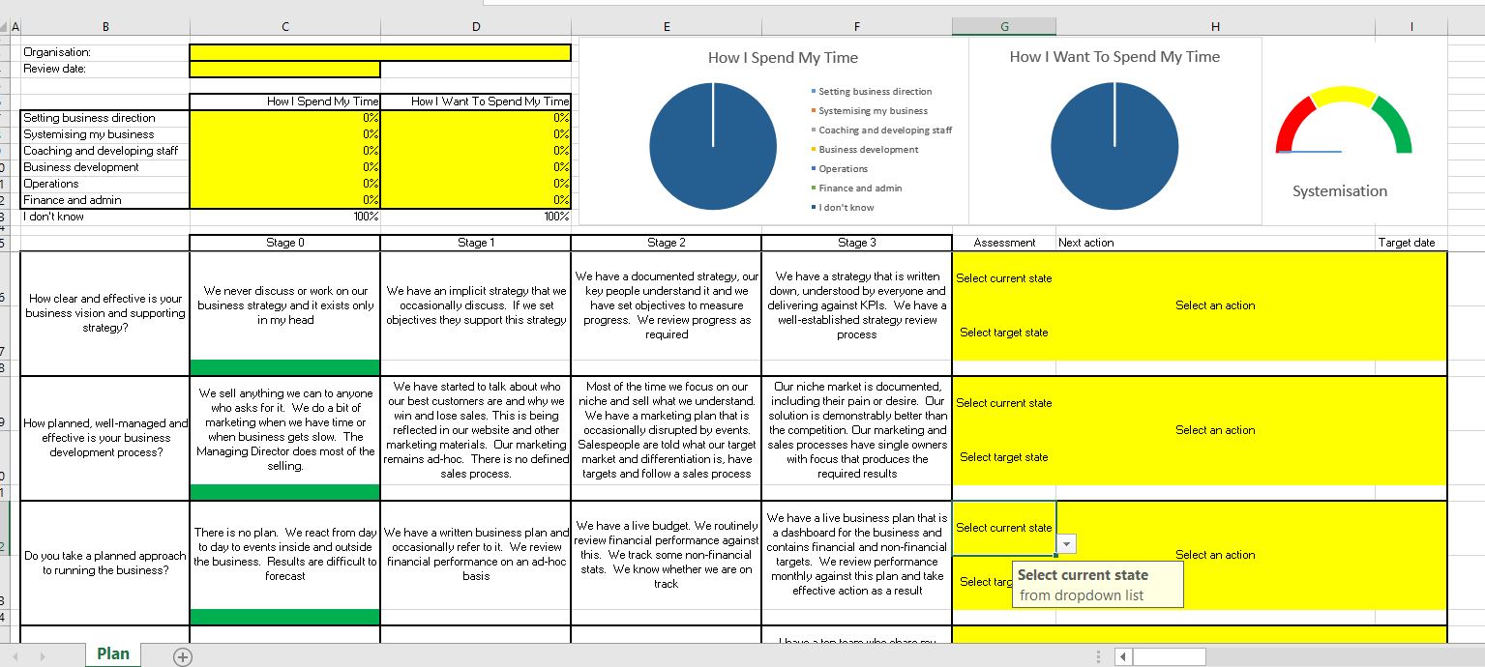Select the 'There is no plan' Stage 0 cell
Viewport: 1485px width, 667px height.
coord(285,555)
